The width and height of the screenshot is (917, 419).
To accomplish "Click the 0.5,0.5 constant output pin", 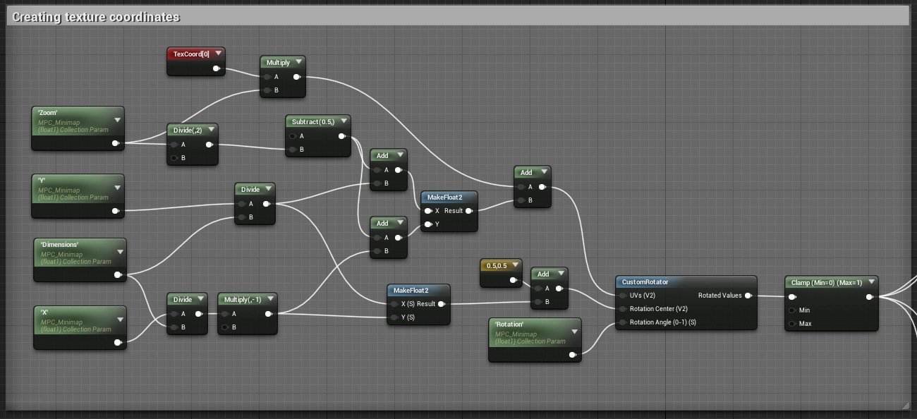I will [514, 280].
